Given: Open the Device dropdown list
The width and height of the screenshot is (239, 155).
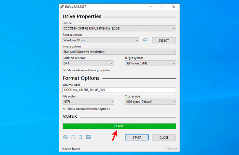Looking at the screenshot, I should 119,28.
